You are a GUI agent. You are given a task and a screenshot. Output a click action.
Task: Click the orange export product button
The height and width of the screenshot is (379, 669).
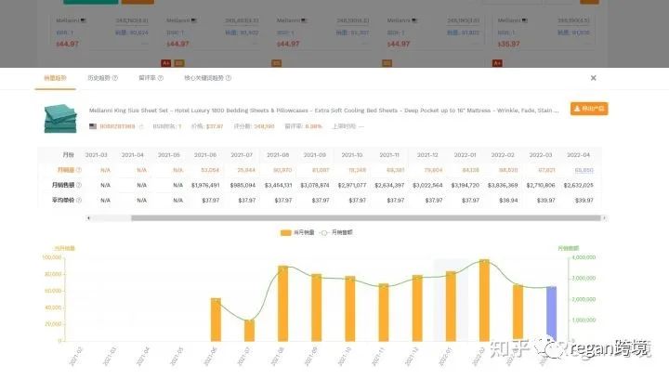pyautogui.click(x=589, y=109)
